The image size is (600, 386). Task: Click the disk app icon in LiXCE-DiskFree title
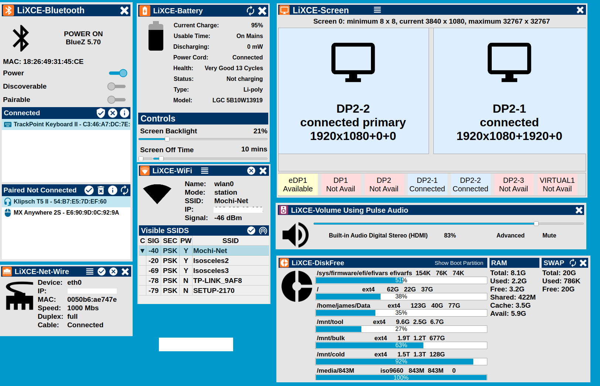(284, 263)
